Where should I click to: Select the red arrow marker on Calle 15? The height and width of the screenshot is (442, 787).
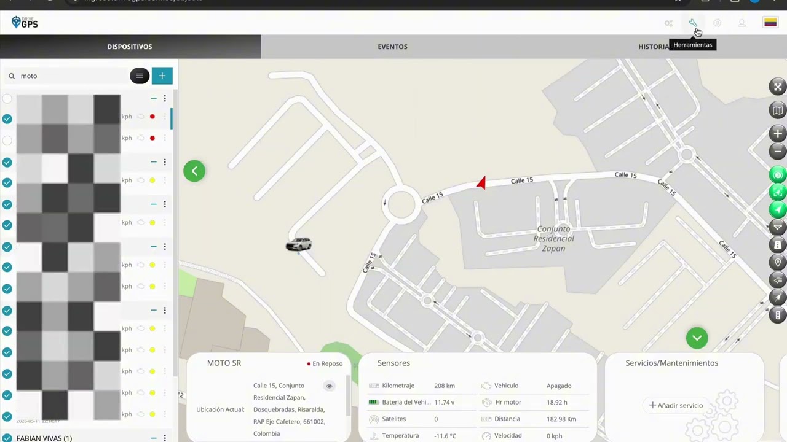[481, 183]
